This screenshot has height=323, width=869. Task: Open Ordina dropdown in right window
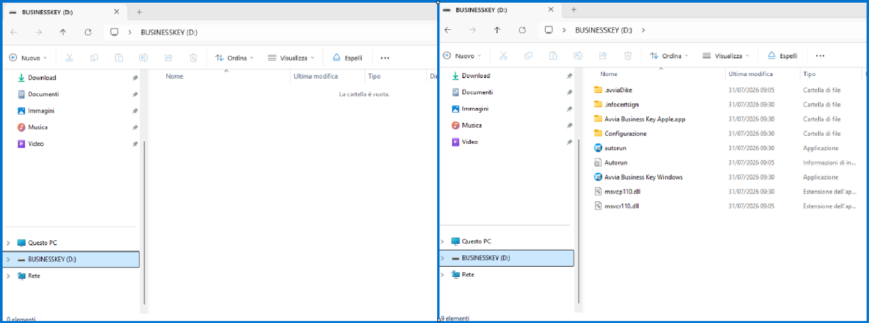669,56
